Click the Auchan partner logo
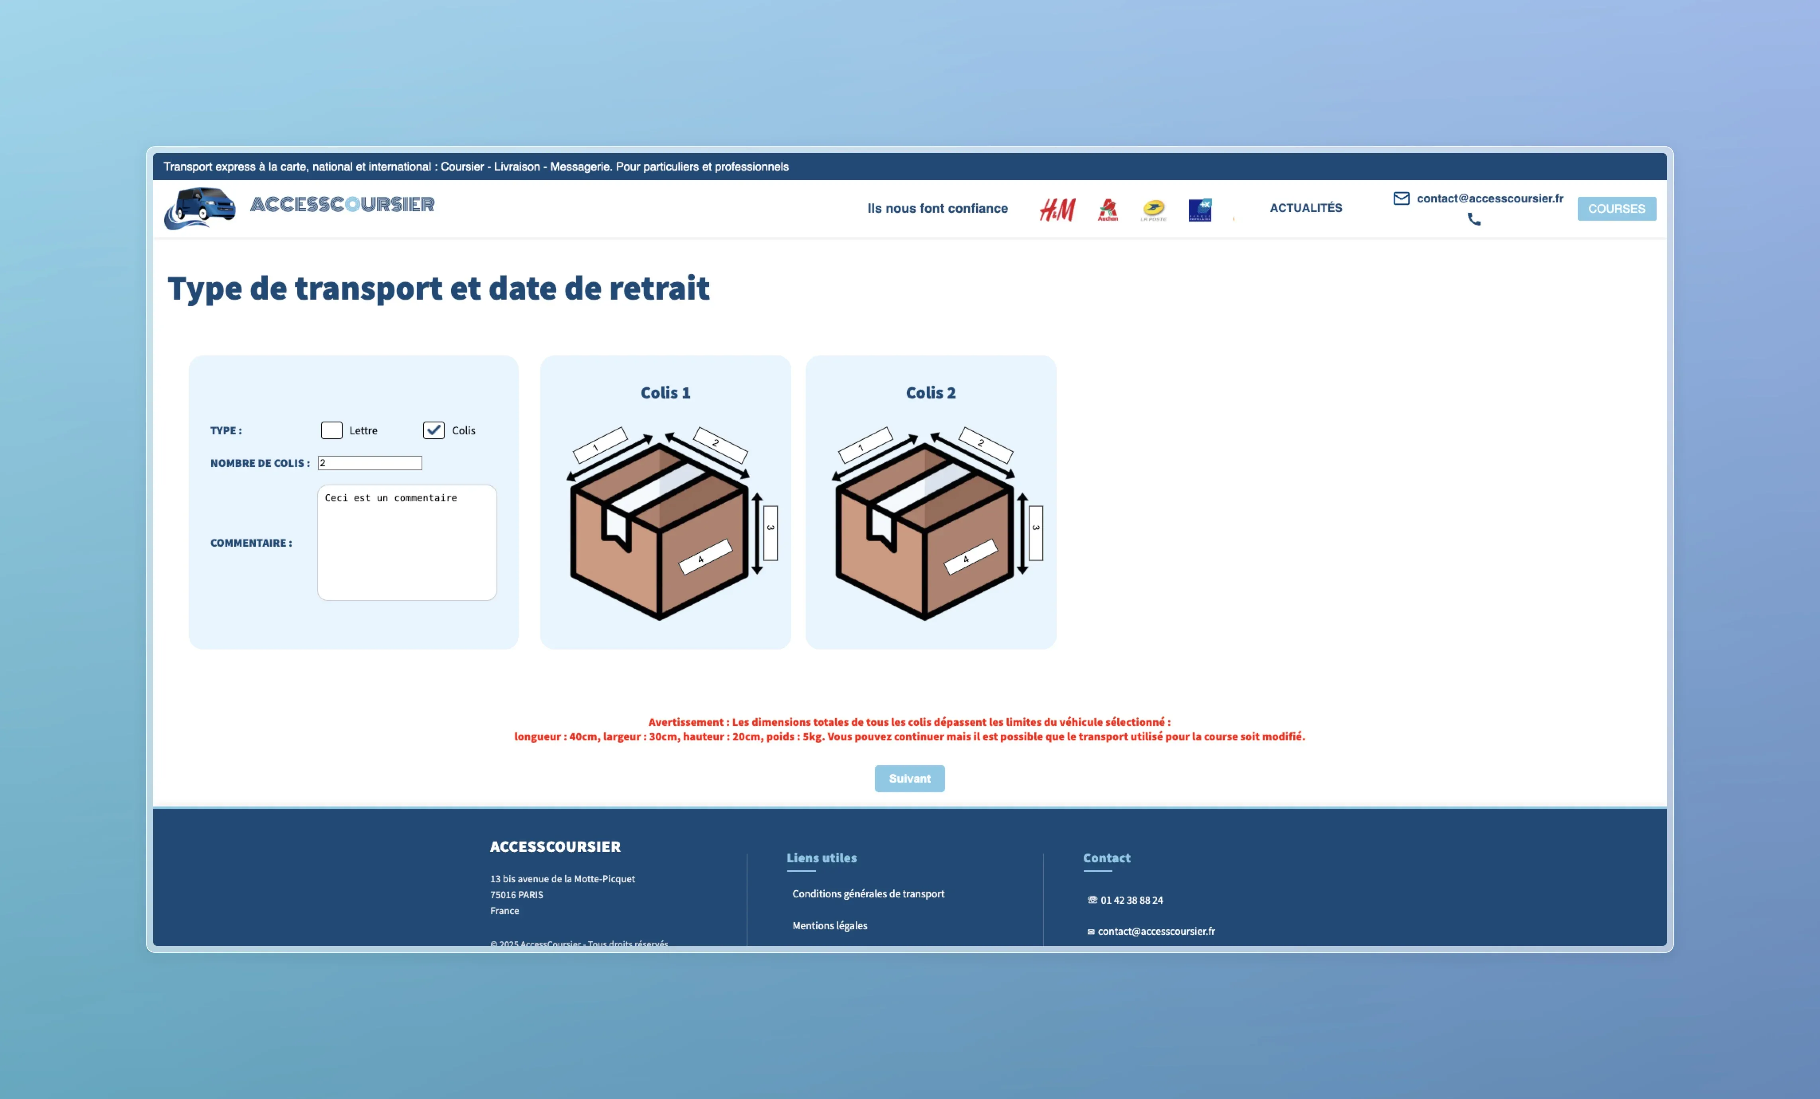The width and height of the screenshot is (1820, 1099). (1107, 210)
